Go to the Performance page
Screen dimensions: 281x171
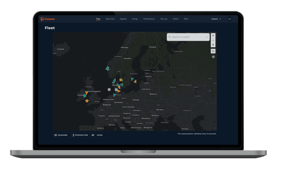[149, 19]
